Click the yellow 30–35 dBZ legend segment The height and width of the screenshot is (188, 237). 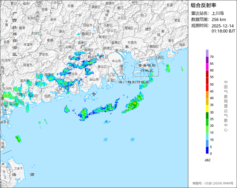coord(207,108)
